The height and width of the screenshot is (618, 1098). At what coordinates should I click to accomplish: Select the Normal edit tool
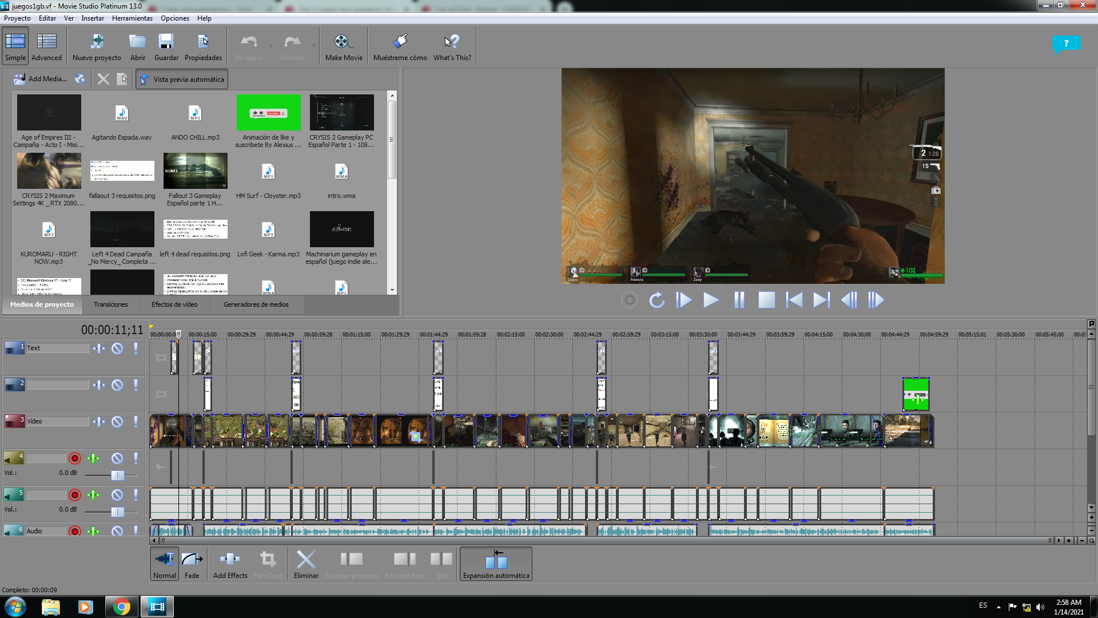coord(165,564)
